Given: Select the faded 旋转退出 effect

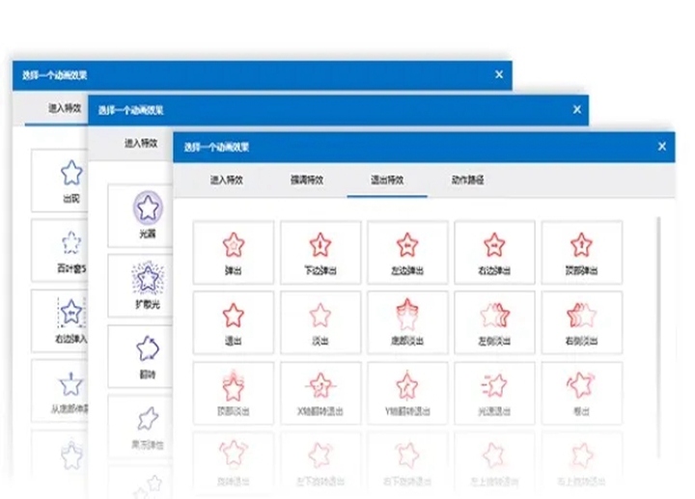Looking at the screenshot, I should (234, 463).
